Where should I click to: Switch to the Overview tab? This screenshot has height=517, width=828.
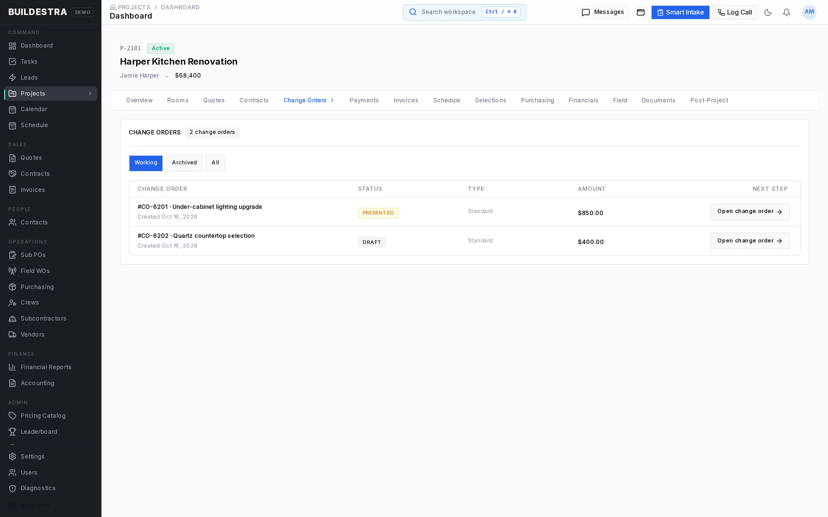139,101
